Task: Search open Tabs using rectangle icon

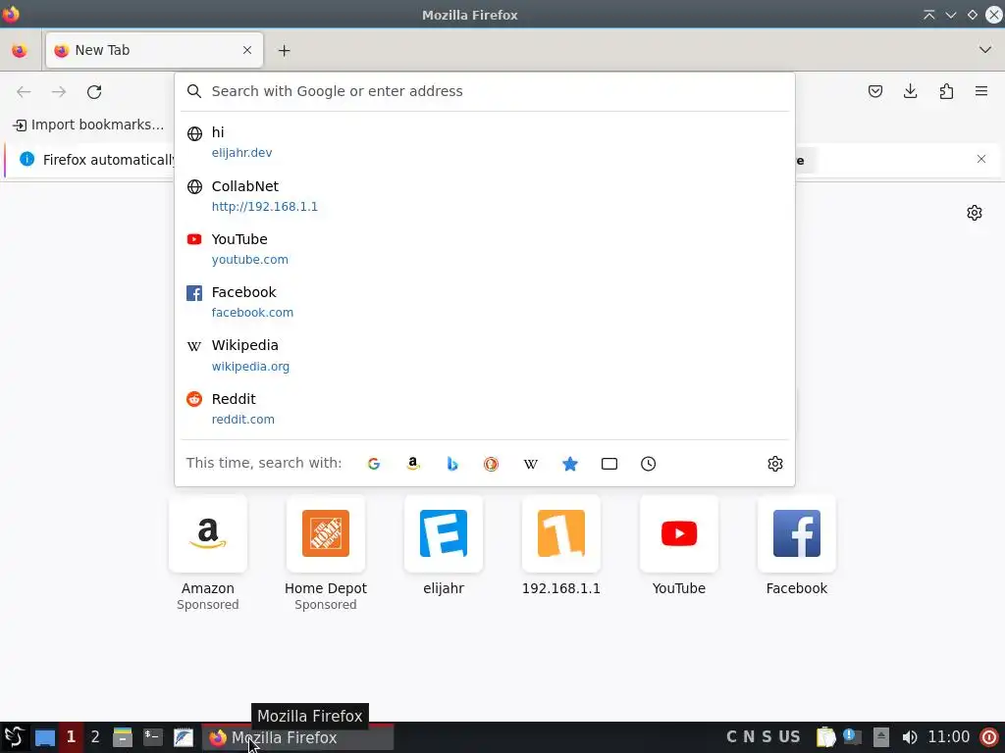Action: (x=608, y=464)
